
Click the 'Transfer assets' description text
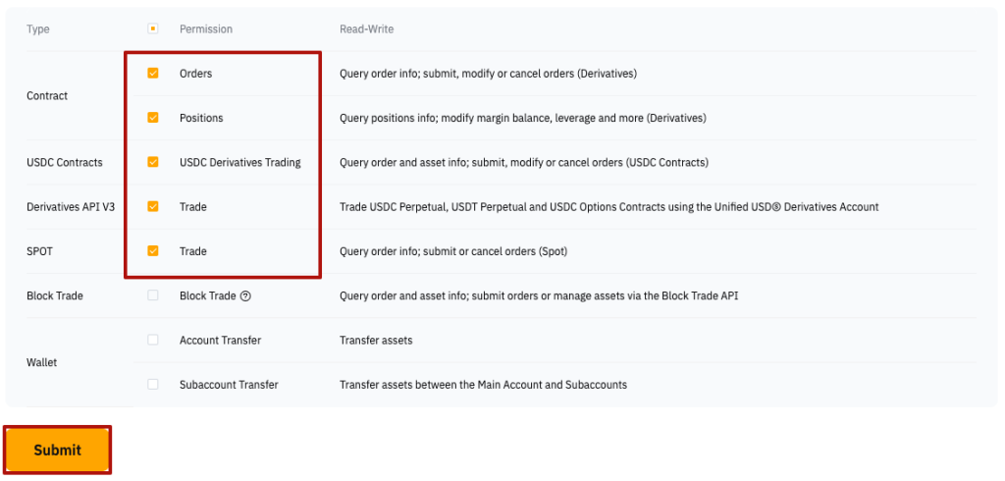pyautogui.click(x=376, y=340)
